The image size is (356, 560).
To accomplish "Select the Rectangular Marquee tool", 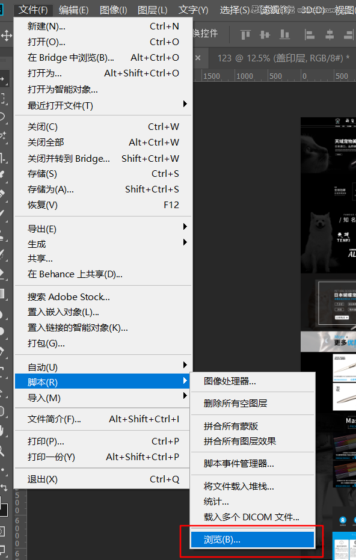I will (x=3, y=98).
